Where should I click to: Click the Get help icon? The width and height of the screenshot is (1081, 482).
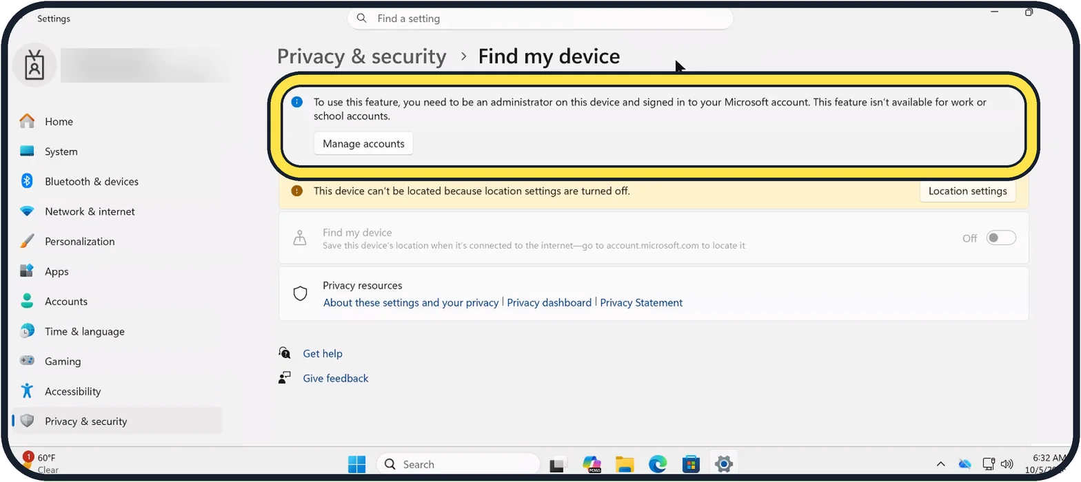(285, 353)
